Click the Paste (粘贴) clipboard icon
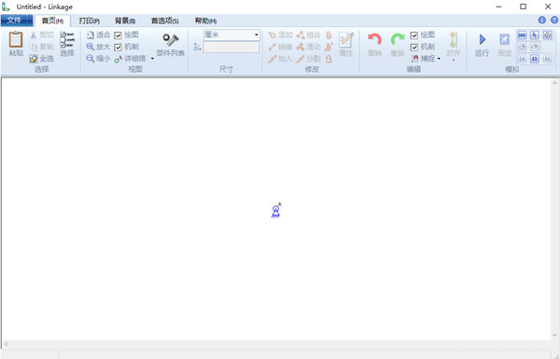The width and height of the screenshot is (560, 359). pyautogui.click(x=16, y=39)
